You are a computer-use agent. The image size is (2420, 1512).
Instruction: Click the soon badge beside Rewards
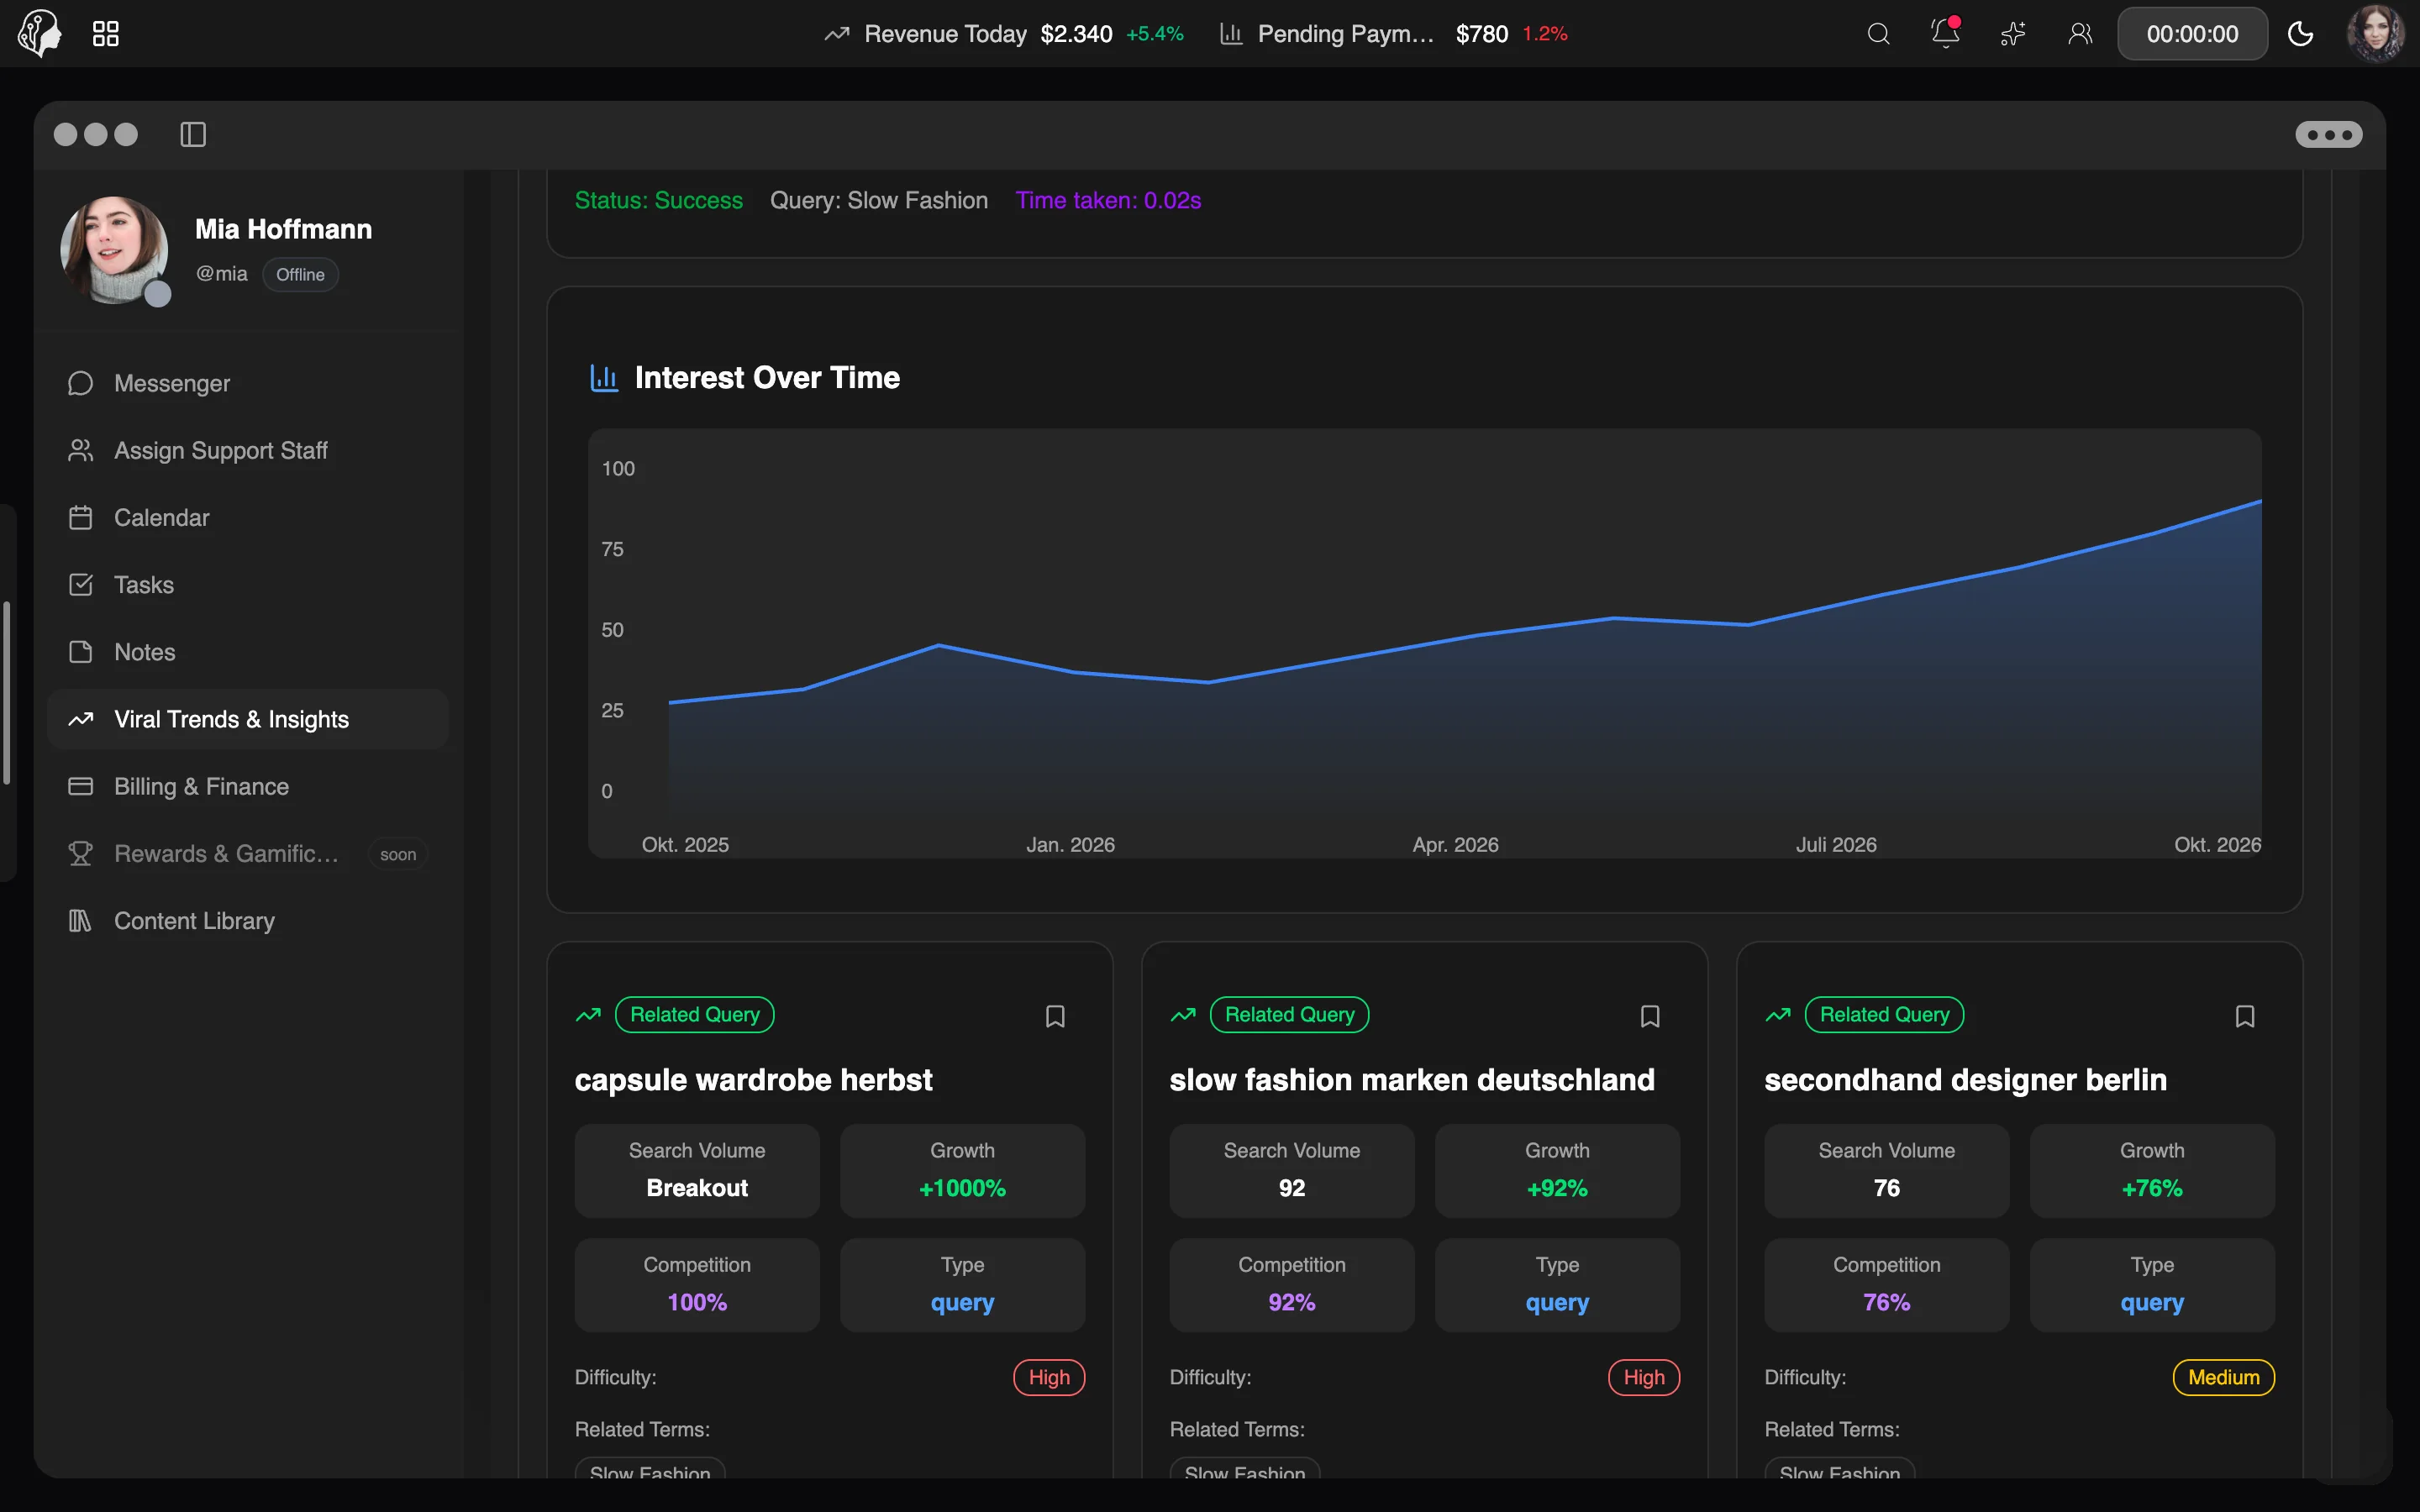pos(398,854)
